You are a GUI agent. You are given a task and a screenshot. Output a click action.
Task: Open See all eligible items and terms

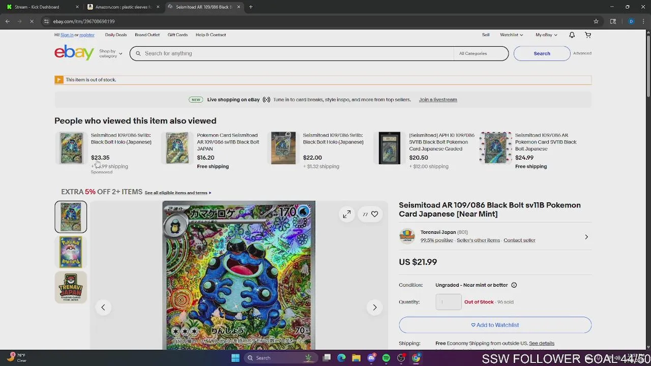[178, 193]
